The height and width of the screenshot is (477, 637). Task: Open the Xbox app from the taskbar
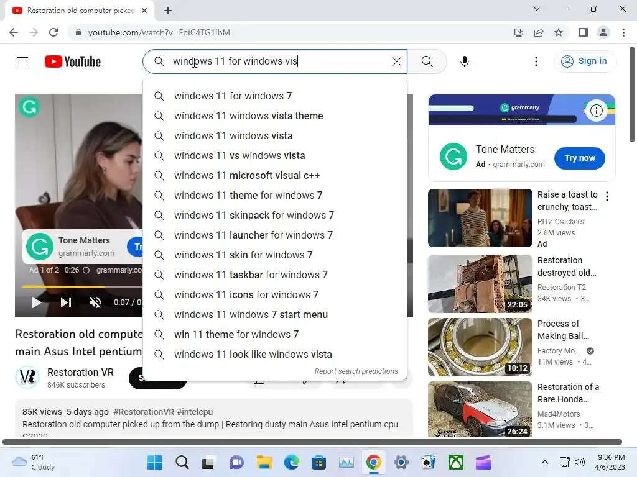pos(456,462)
